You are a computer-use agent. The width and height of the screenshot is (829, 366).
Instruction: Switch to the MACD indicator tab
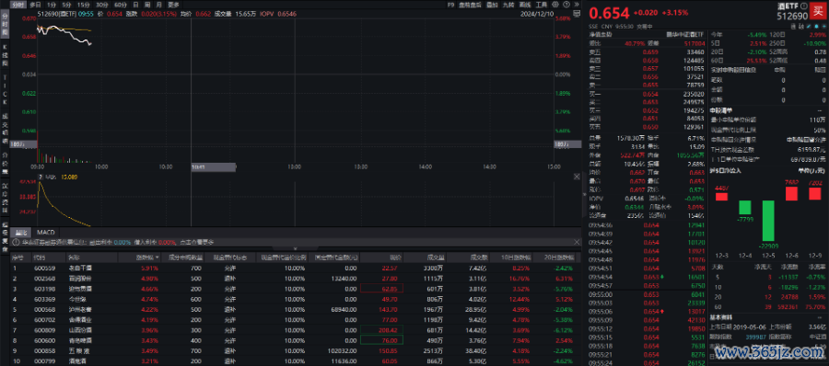point(46,232)
